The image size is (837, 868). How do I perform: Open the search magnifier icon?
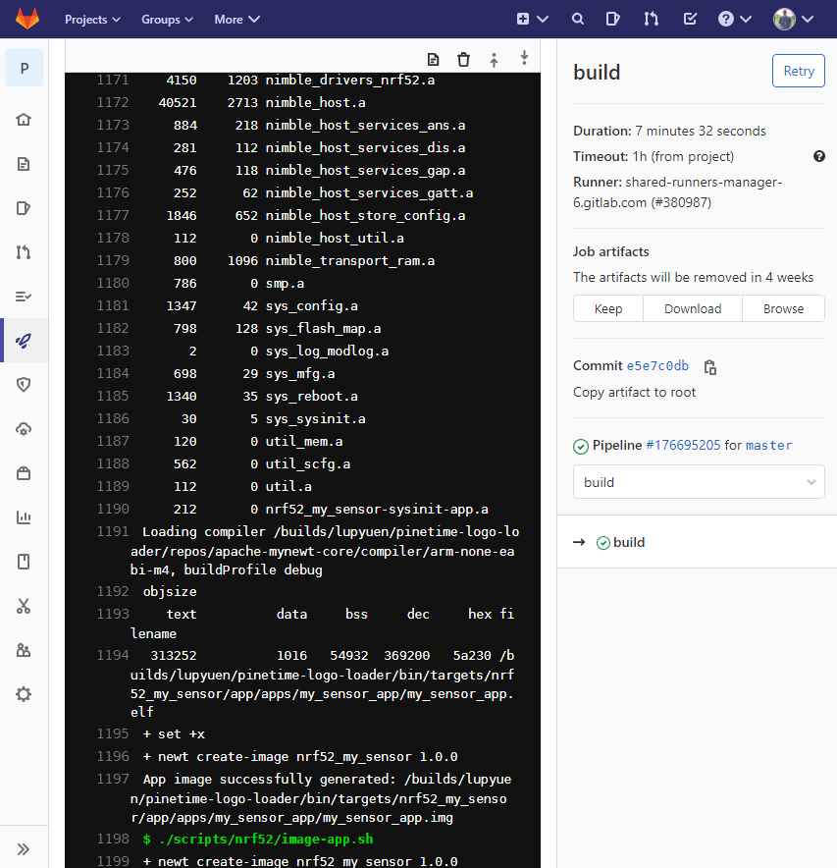click(578, 19)
